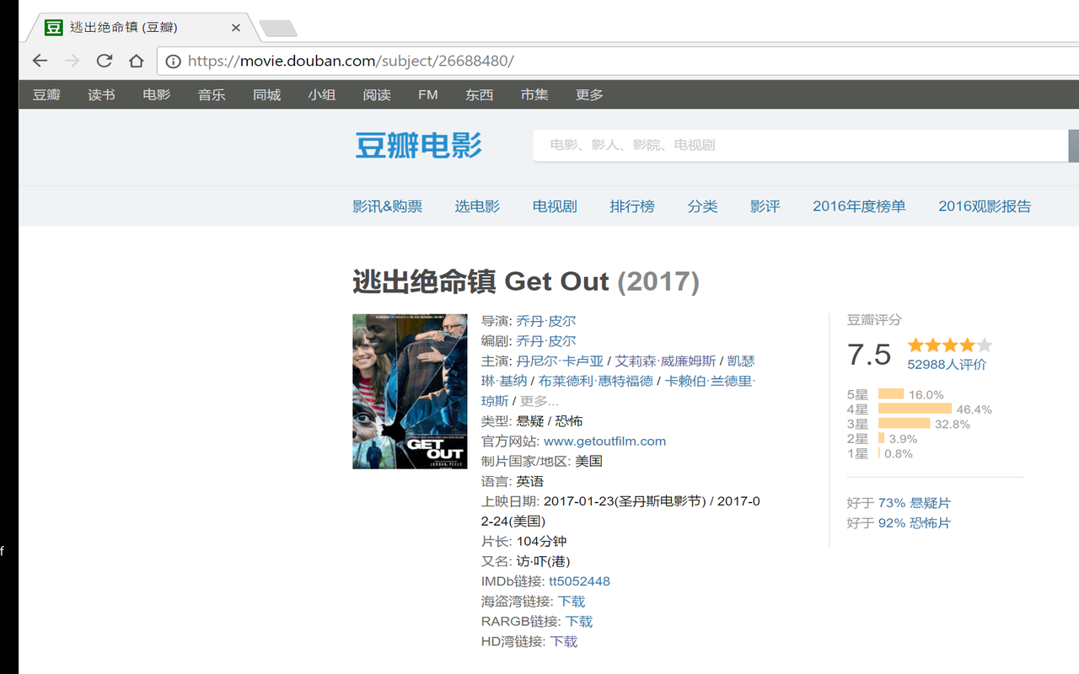Open the 52988人评价 ratings page
1079x674 pixels.
(948, 364)
